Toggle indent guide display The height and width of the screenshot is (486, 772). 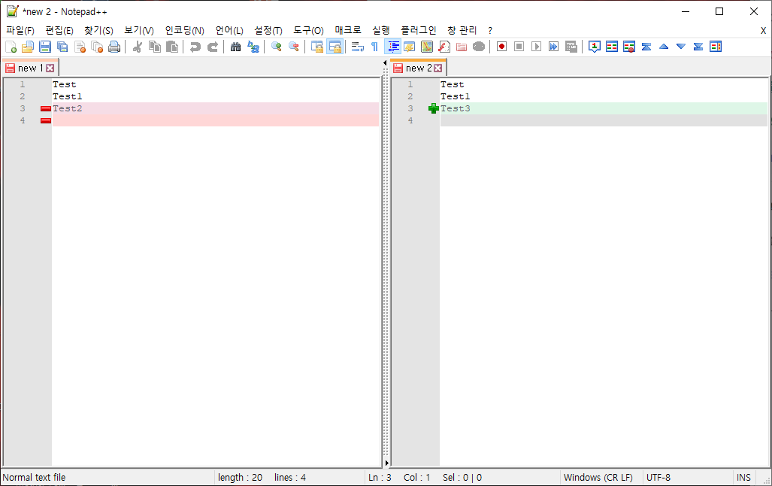coord(393,47)
